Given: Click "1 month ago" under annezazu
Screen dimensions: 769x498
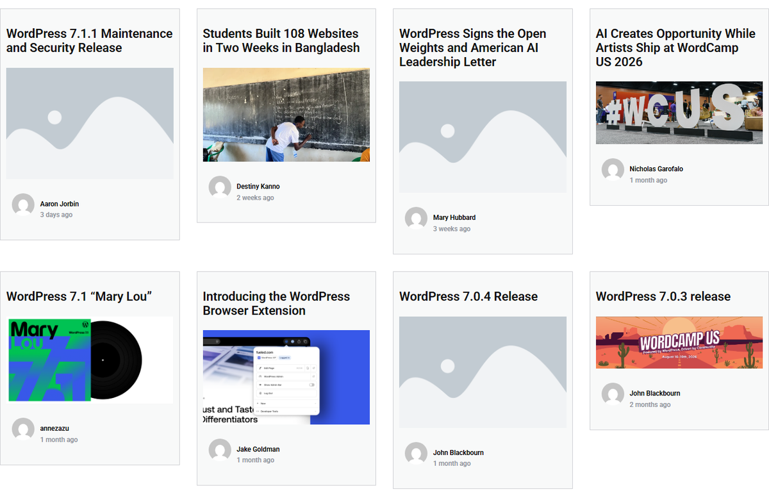Looking at the screenshot, I should (59, 440).
